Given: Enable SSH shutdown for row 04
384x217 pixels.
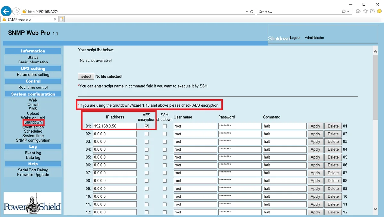Looking at the screenshot, I should click(x=164, y=149).
